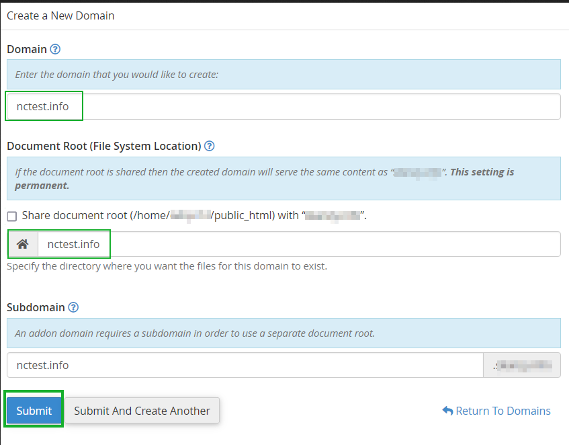
Task: Click the Subdomain section label
Action: pos(36,307)
